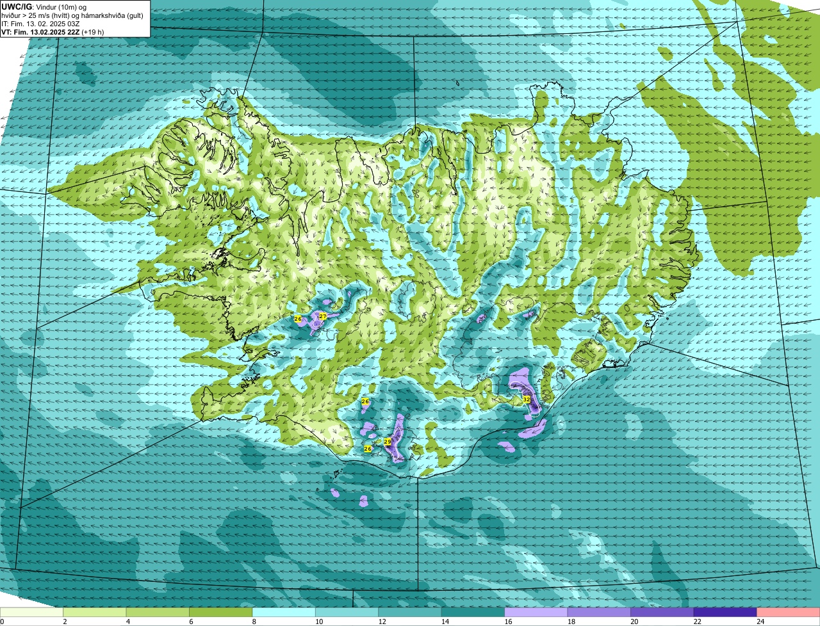Pick the medium purple 18–20 m/s legend swatch

[x=599, y=612]
